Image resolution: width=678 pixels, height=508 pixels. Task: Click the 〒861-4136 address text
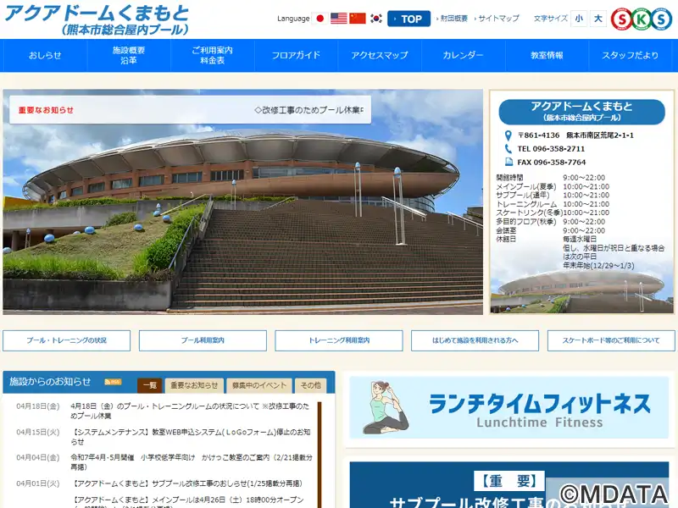click(575, 135)
